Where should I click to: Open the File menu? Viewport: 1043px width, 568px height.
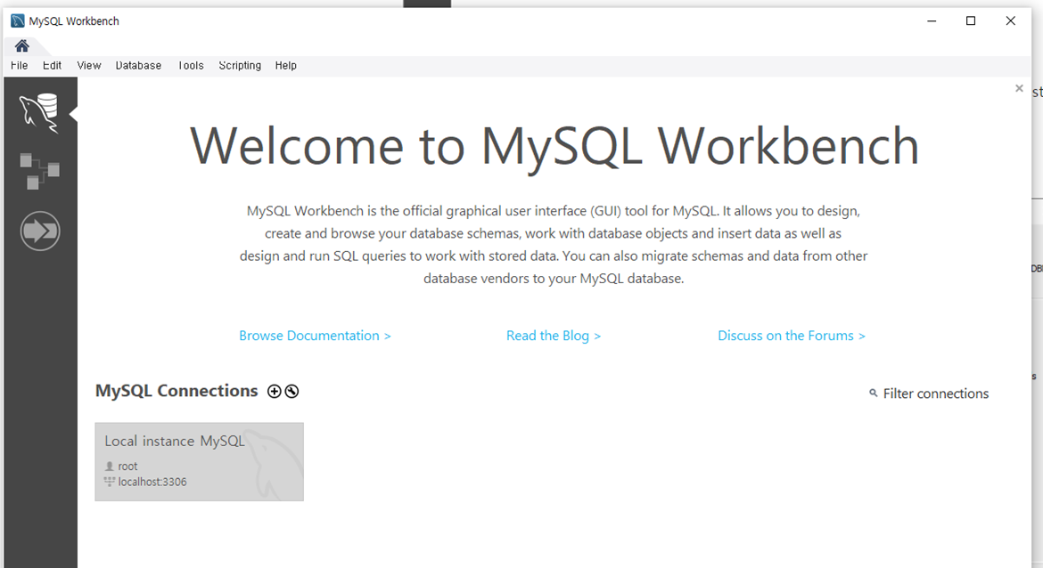coord(20,65)
